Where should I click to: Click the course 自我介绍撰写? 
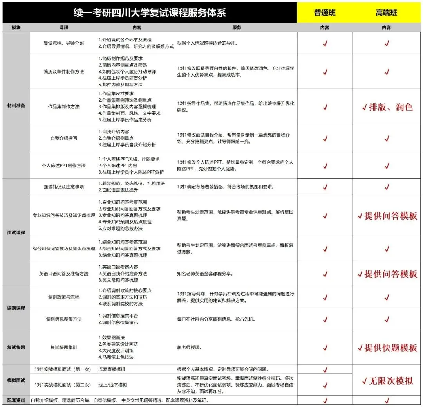[64, 138]
